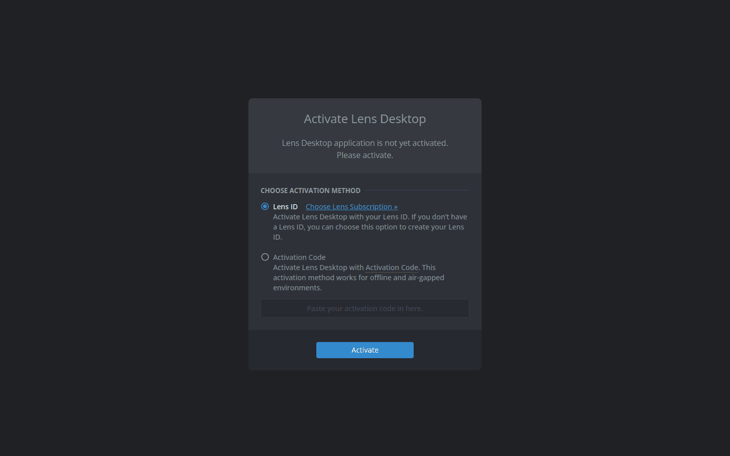Click the Activate Lens Desktop heading
The height and width of the screenshot is (456, 730).
click(x=365, y=119)
